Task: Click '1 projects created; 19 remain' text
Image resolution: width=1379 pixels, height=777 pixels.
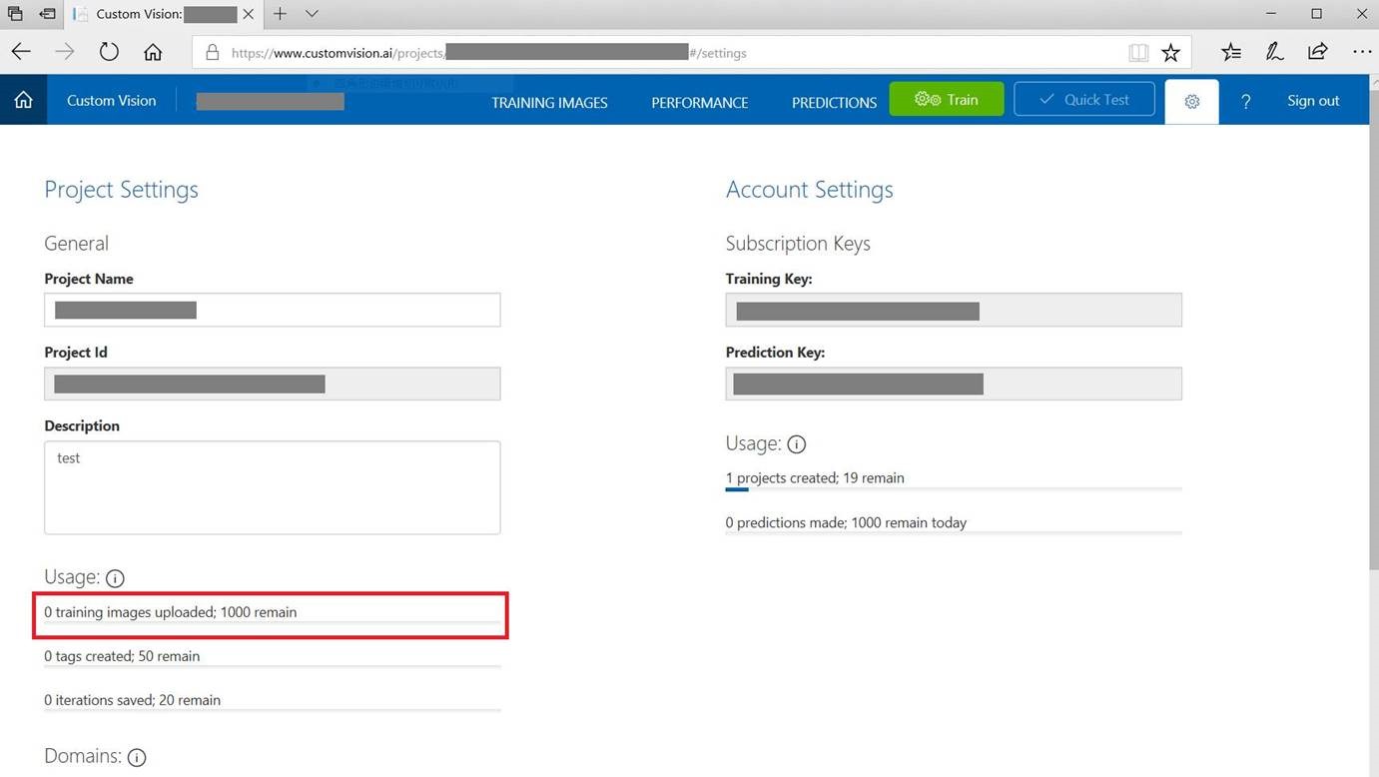Action: point(815,478)
